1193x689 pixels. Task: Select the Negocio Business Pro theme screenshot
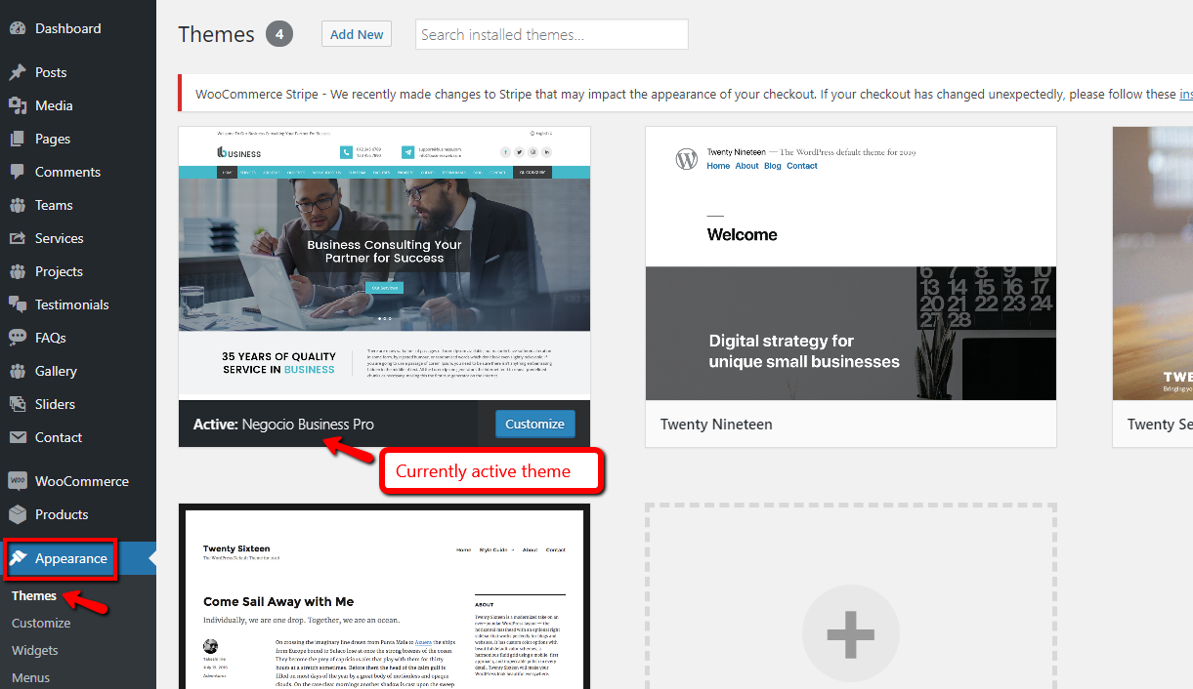pyautogui.click(x=385, y=263)
